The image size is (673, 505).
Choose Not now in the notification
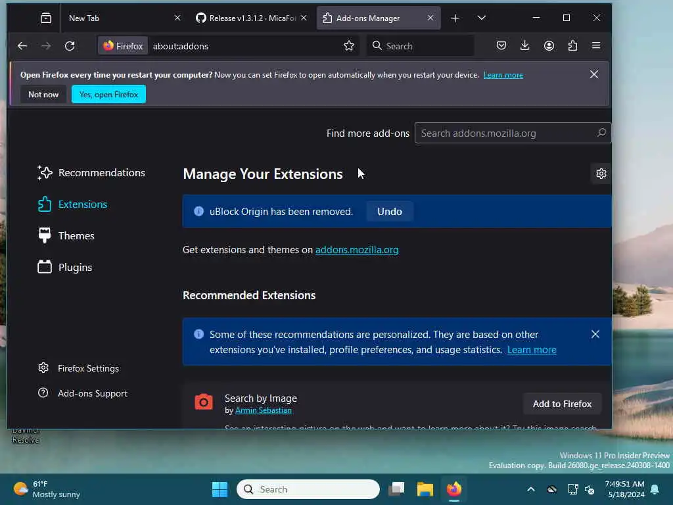point(43,95)
